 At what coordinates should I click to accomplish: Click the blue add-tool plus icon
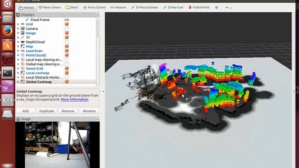pos(216,7)
